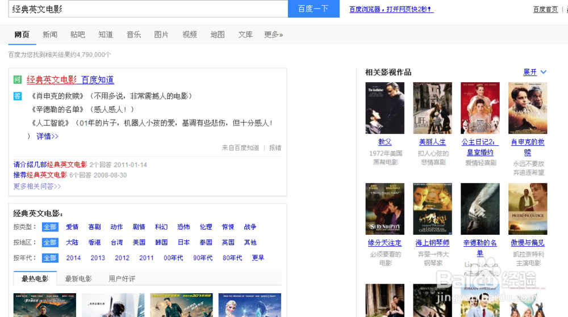Viewport: 568px width, 317px height.
Task: Open the Frozen movie thumbnail in 最热电影
Action: [x=250, y=305]
